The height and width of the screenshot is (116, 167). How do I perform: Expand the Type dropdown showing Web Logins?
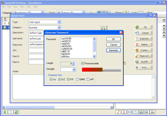59,22
